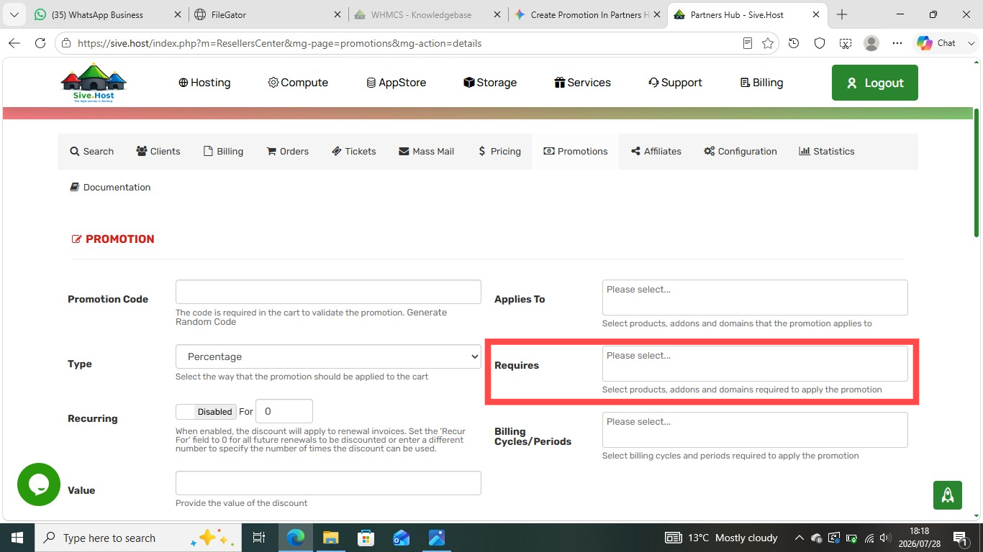
Task: Open the Statistics tab
Action: tap(826, 152)
